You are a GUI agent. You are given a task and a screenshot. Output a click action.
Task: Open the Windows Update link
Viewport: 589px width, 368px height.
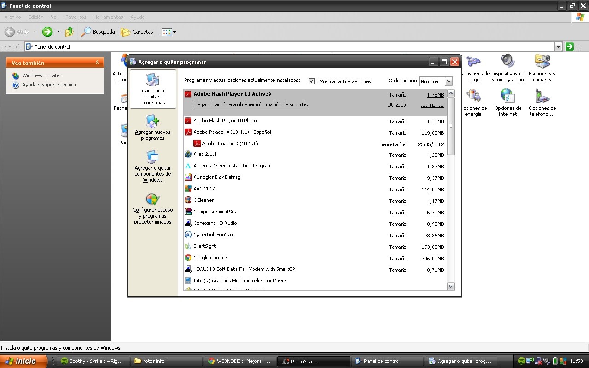point(40,75)
